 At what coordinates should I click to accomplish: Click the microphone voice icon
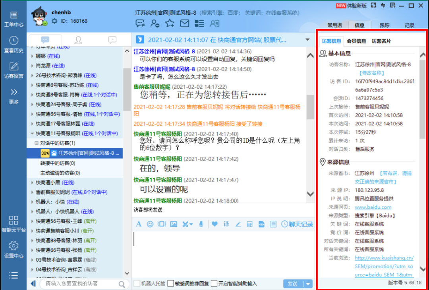coord(201,224)
